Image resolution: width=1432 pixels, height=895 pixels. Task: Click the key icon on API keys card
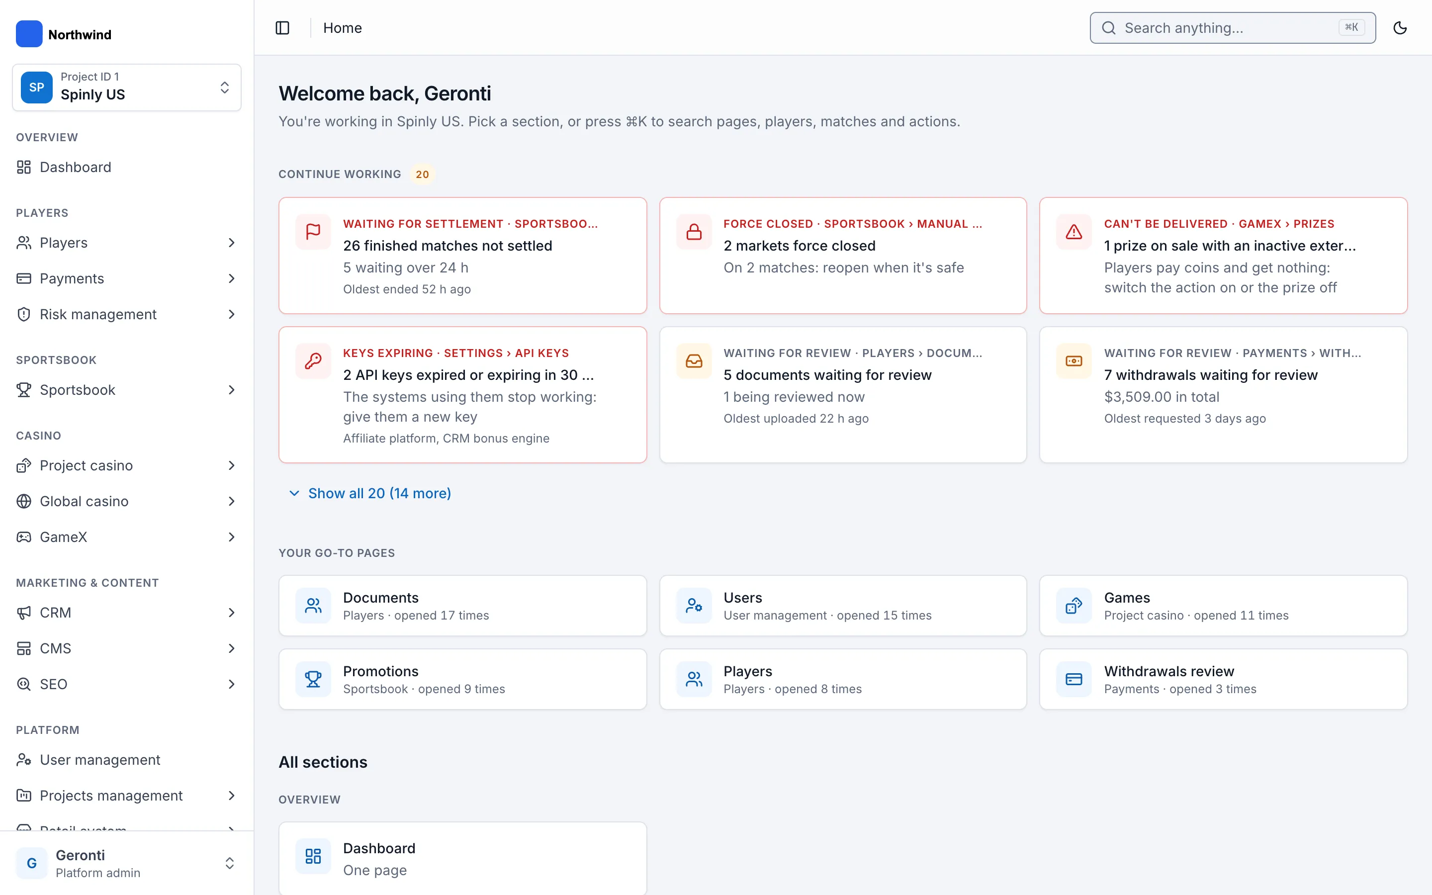pyautogui.click(x=313, y=361)
